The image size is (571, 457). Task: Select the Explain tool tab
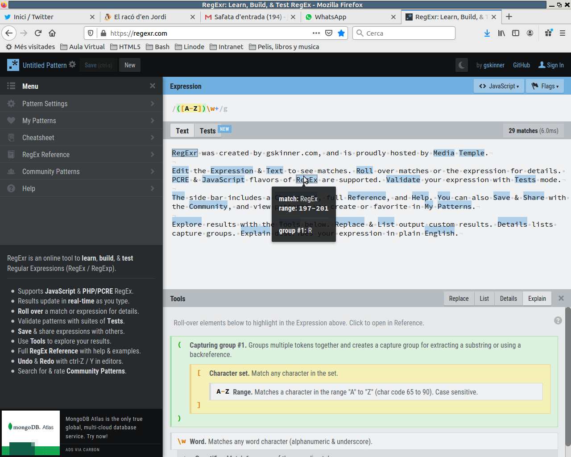point(537,299)
